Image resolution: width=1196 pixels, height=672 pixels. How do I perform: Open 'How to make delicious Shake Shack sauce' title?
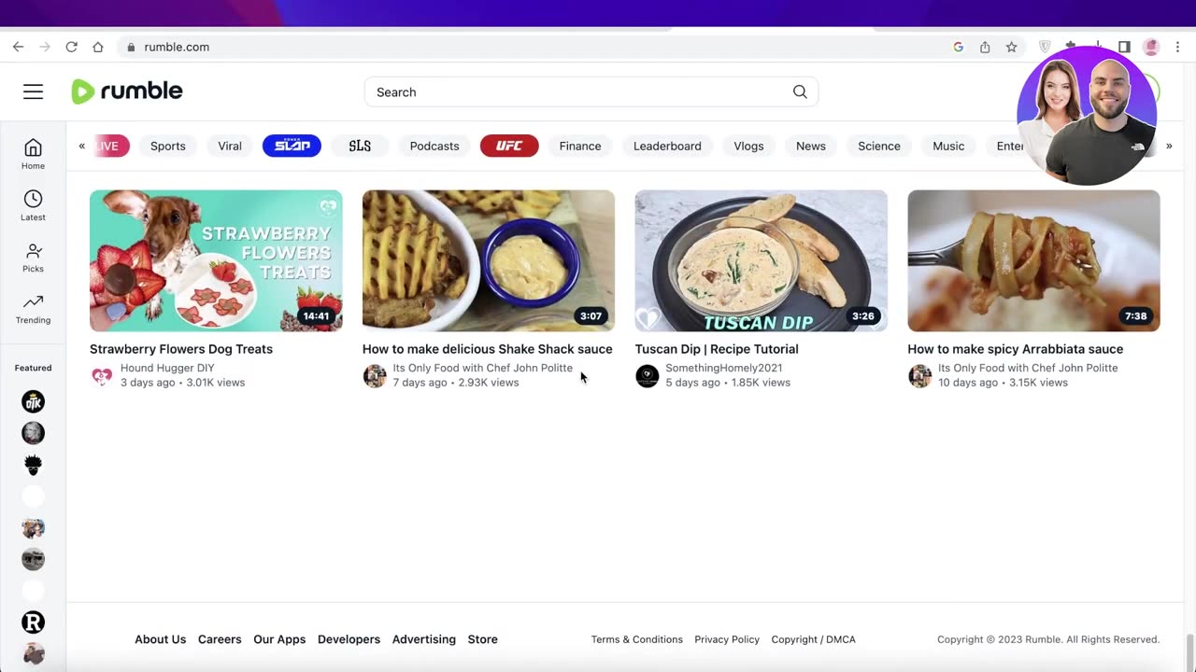[488, 349]
